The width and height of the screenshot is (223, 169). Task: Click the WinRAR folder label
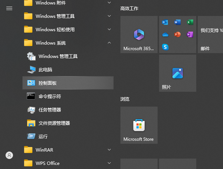point(44,150)
